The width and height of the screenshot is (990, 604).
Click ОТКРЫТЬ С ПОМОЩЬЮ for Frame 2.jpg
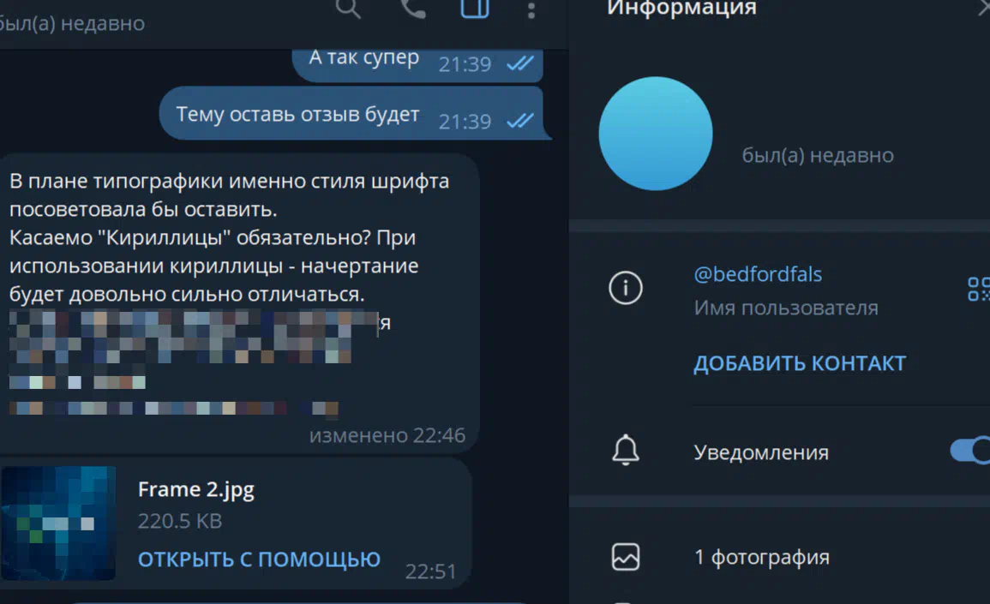point(259,559)
